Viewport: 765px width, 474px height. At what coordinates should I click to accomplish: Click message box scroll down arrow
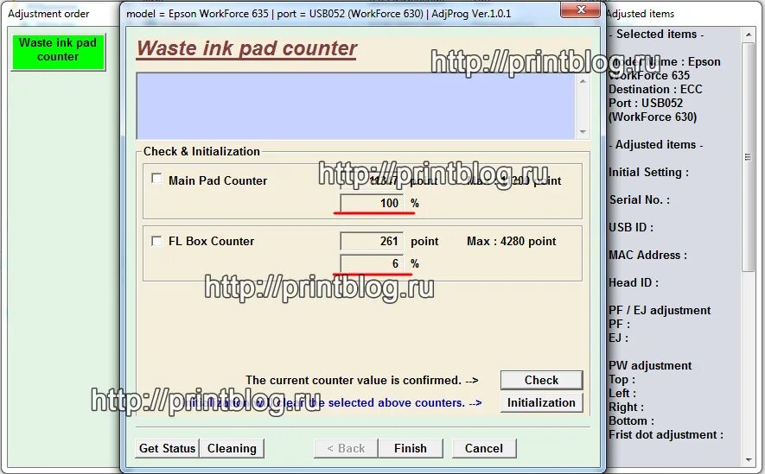click(x=583, y=131)
